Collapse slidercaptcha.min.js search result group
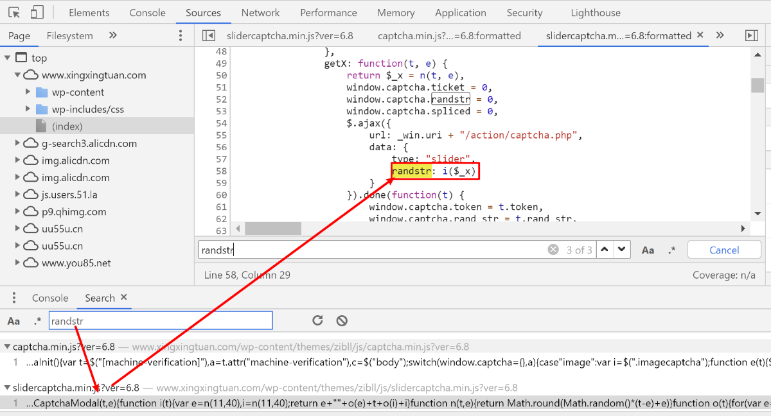Image resolution: width=771 pixels, height=416 pixels. (x=7, y=388)
